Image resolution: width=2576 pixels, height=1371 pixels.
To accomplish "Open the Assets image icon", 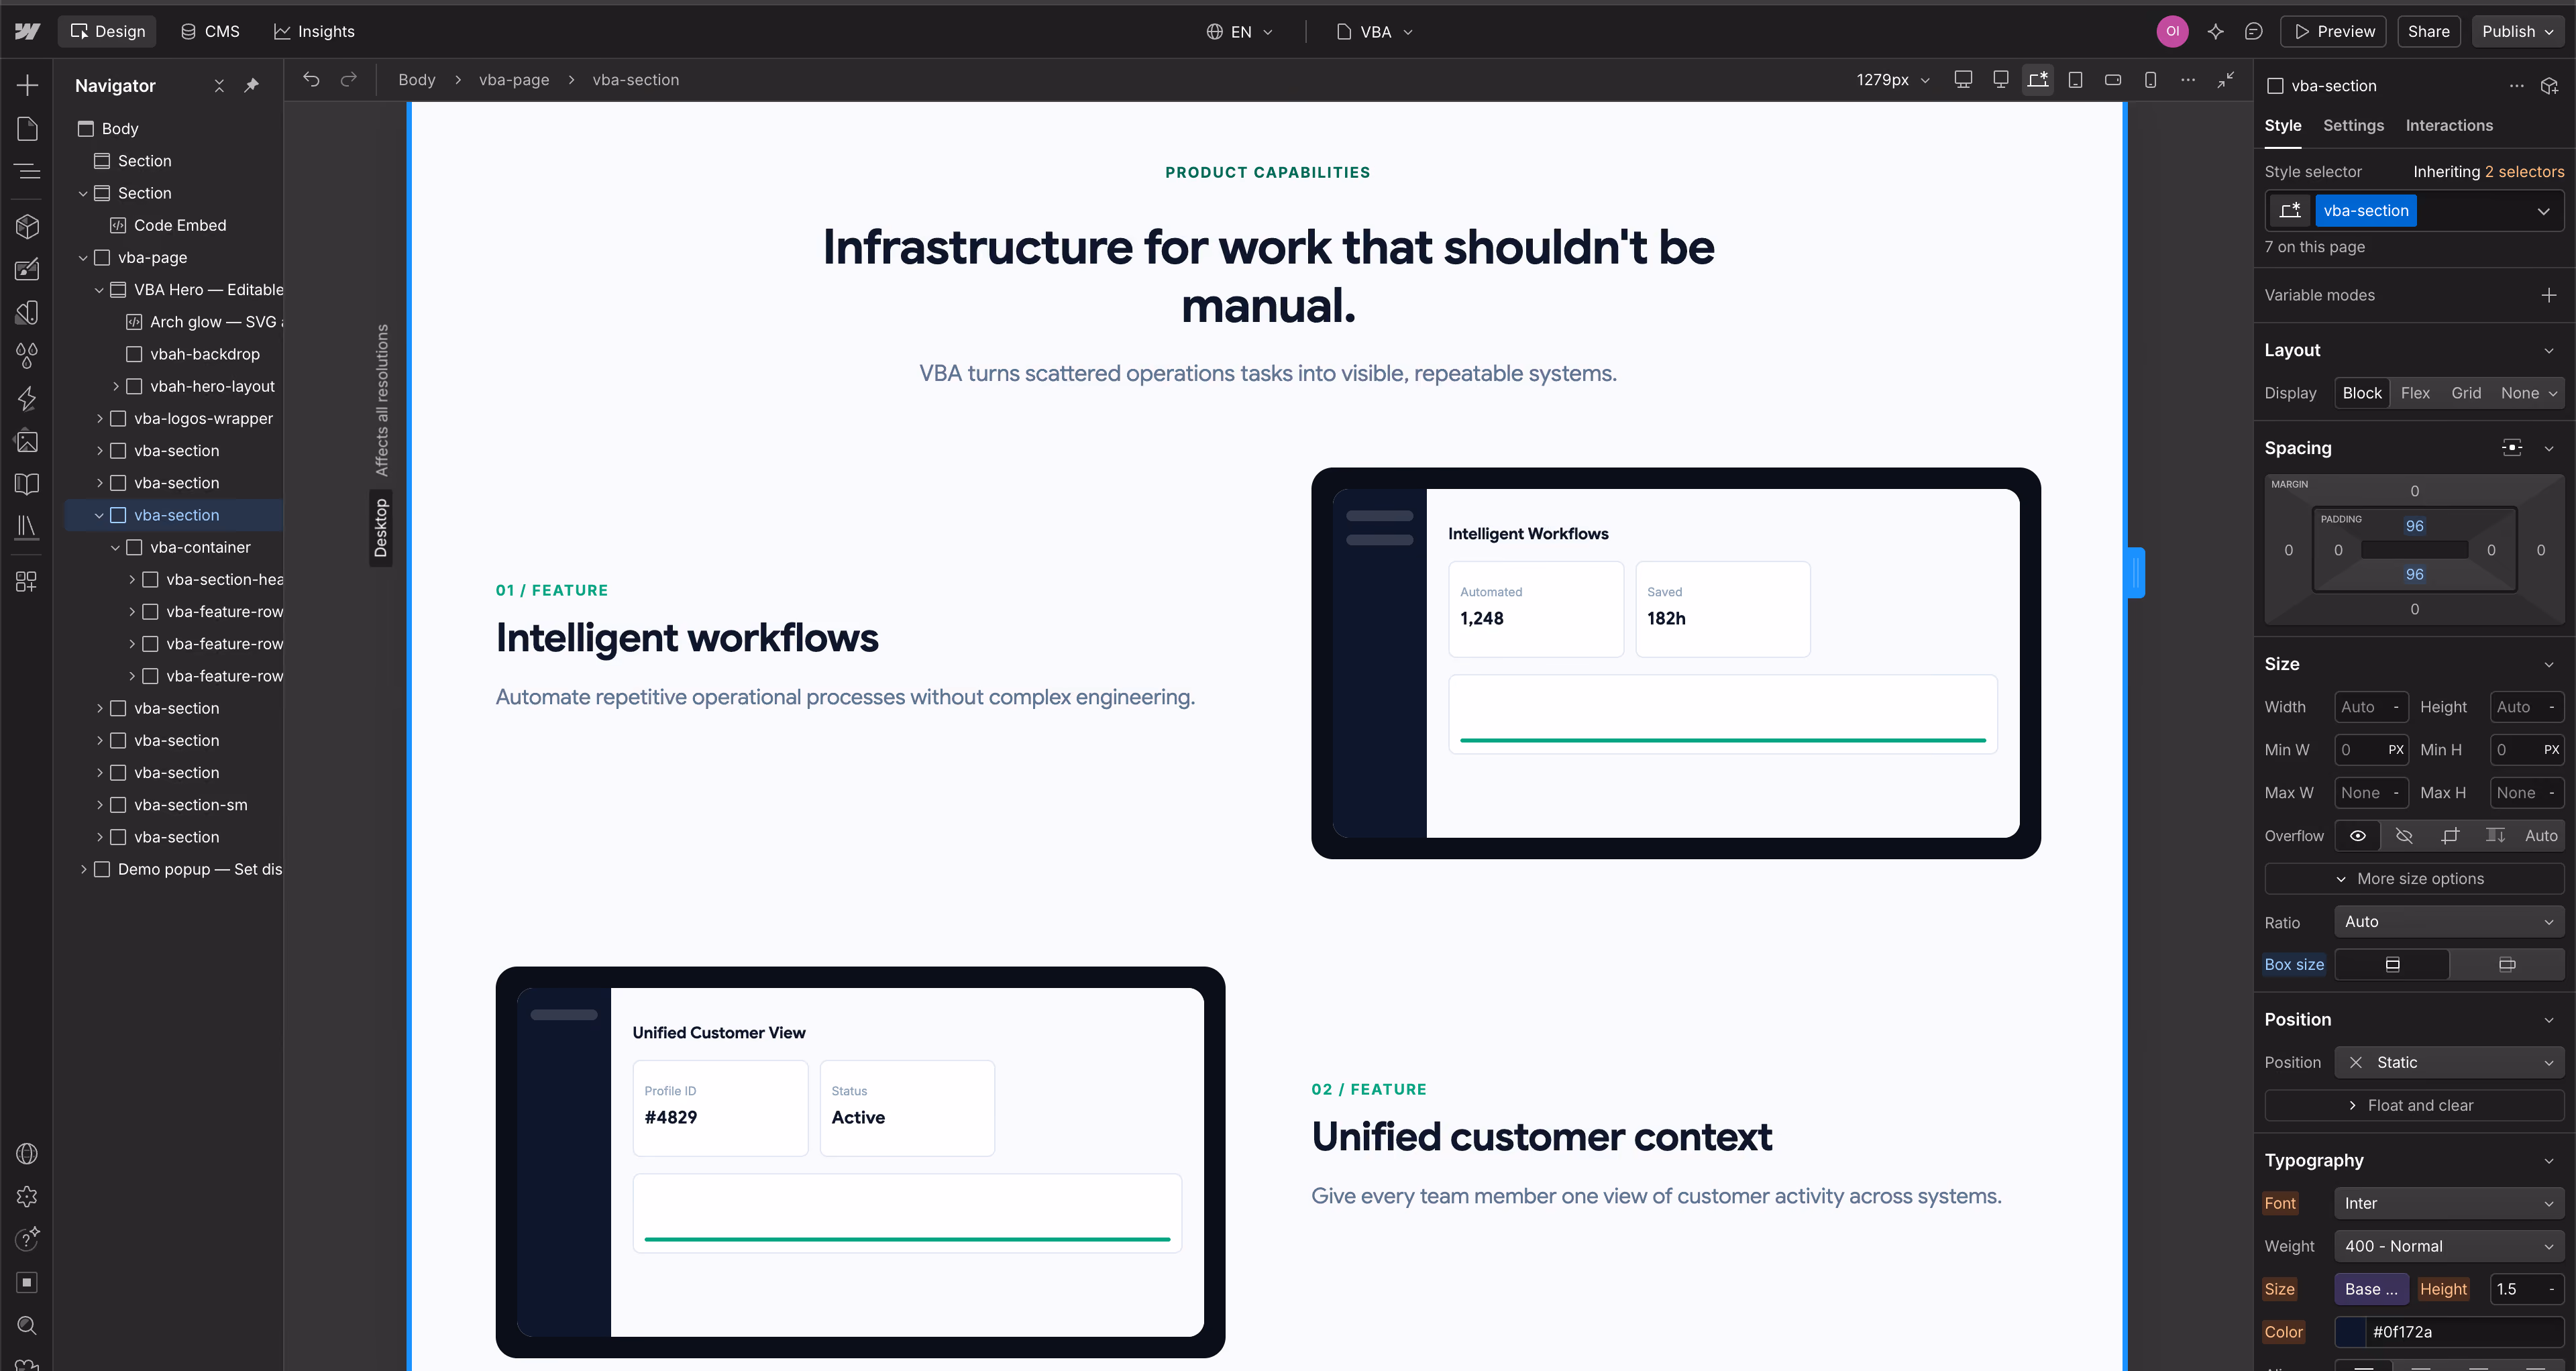I will (x=27, y=441).
